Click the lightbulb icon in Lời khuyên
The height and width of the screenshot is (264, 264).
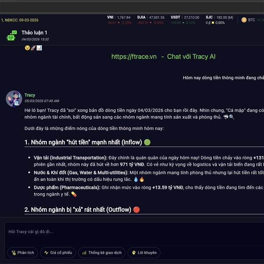click(134, 253)
